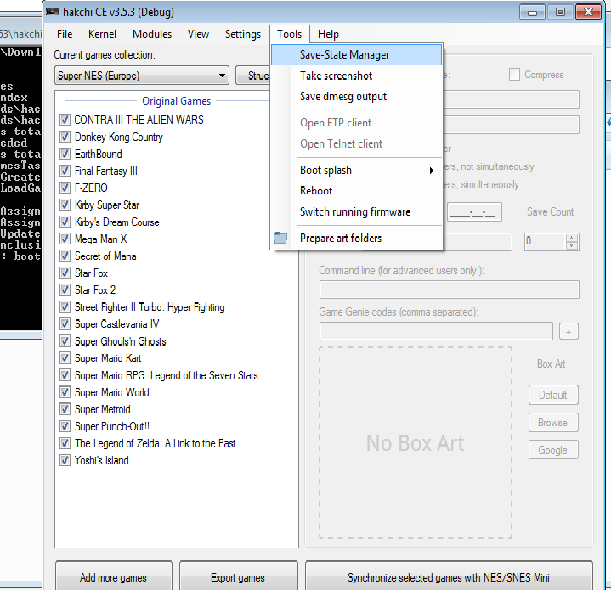Toggle the F-ZERO checkbox
The image size is (611, 590).
coord(65,188)
